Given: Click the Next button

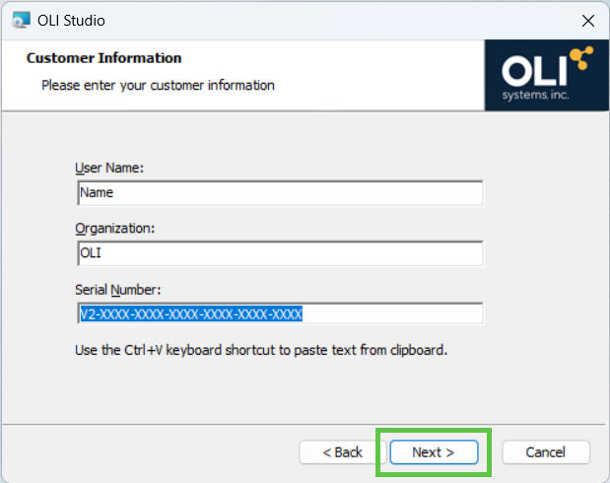Looking at the screenshot, I should (x=434, y=452).
